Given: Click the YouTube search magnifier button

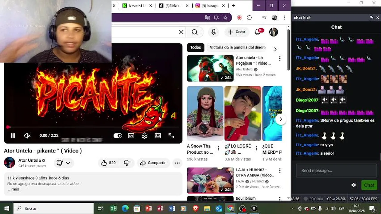Looking at the screenshot, I should [195, 32].
